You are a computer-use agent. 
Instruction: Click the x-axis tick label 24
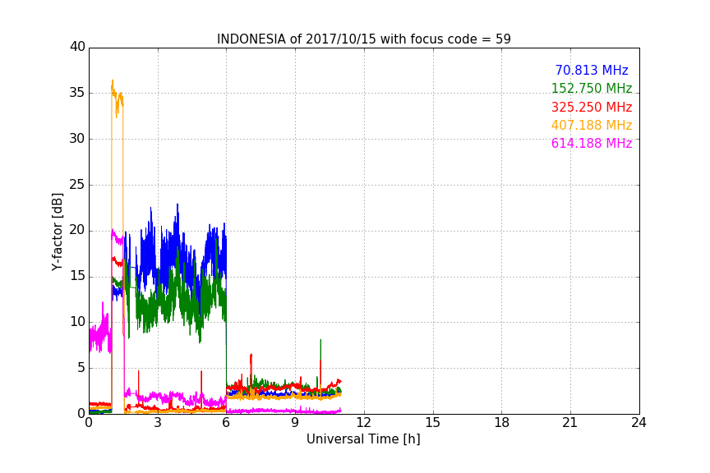point(639,423)
